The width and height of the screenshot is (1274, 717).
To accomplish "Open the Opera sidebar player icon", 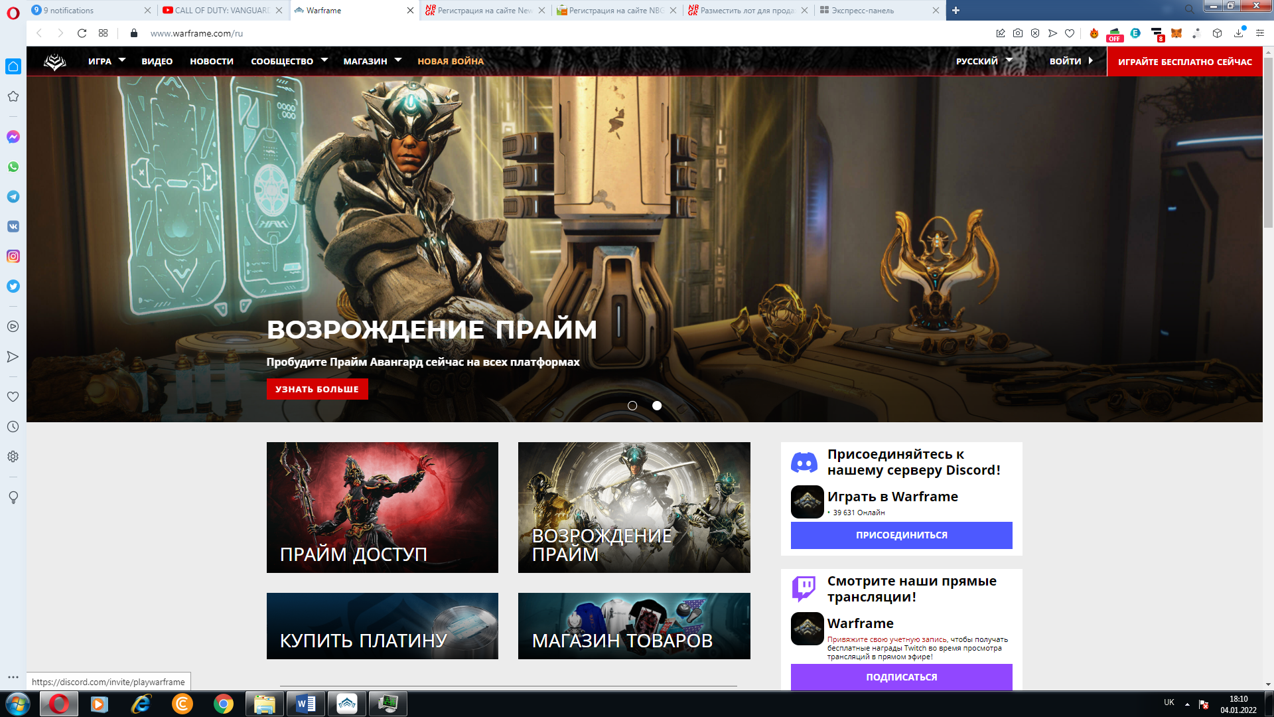I will [13, 327].
